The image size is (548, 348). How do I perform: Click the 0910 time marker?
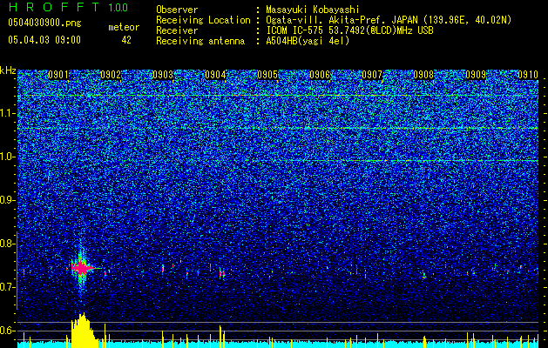click(x=528, y=75)
